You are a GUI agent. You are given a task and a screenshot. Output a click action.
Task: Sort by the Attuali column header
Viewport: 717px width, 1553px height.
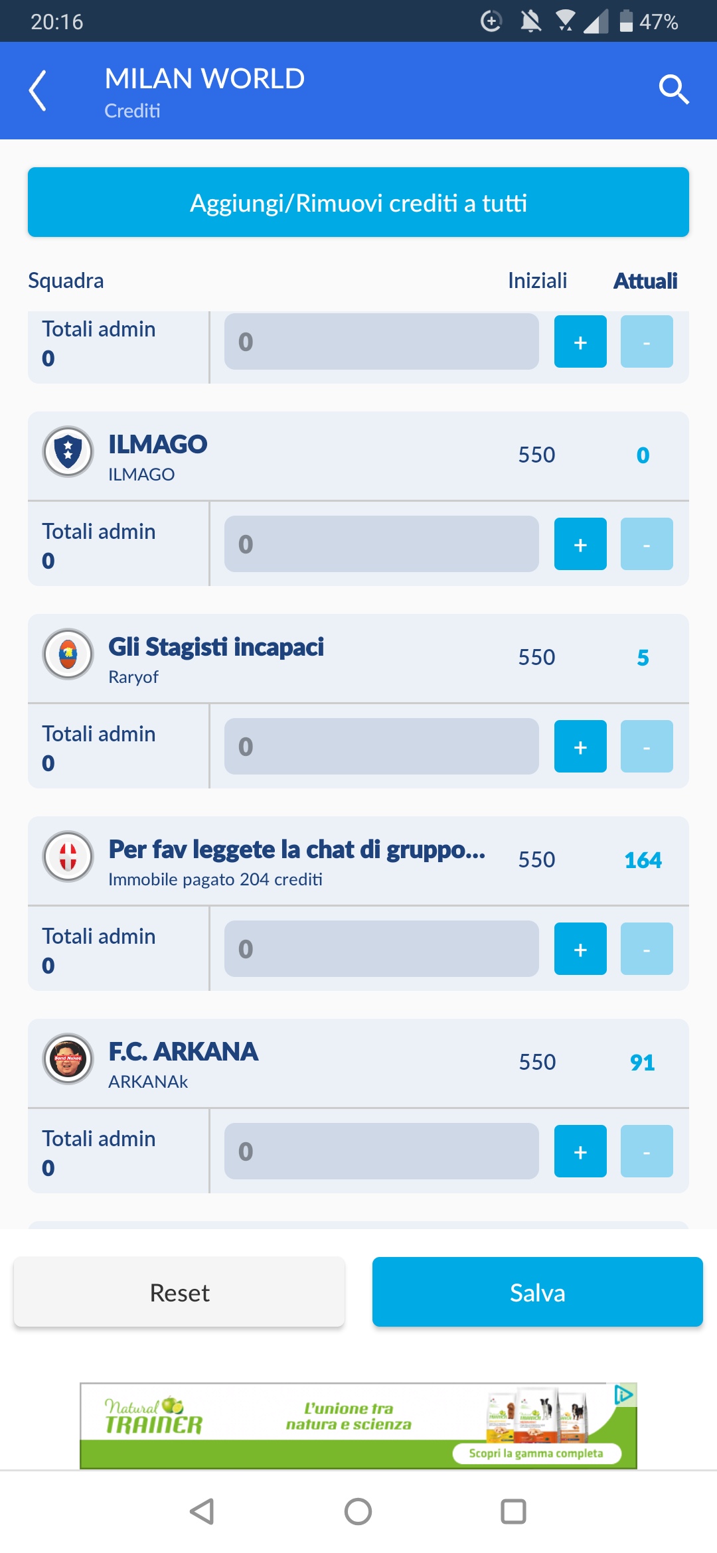[645, 281]
